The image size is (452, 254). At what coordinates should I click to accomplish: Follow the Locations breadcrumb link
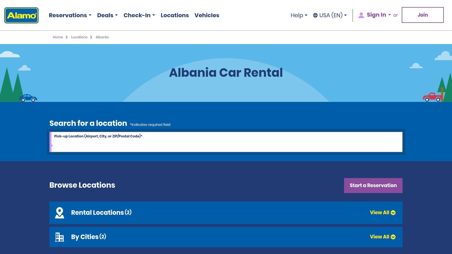pos(79,37)
